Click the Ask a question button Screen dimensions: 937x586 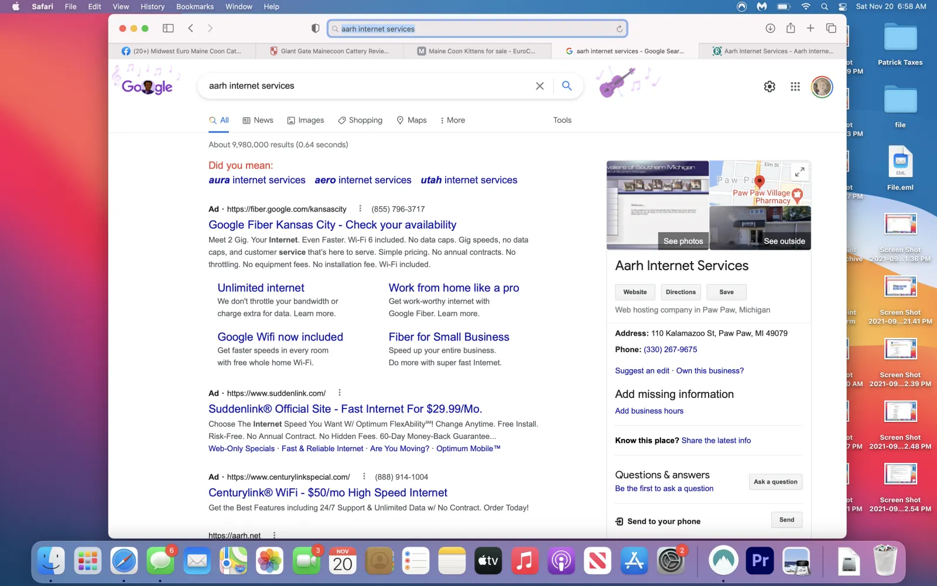click(x=775, y=482)
